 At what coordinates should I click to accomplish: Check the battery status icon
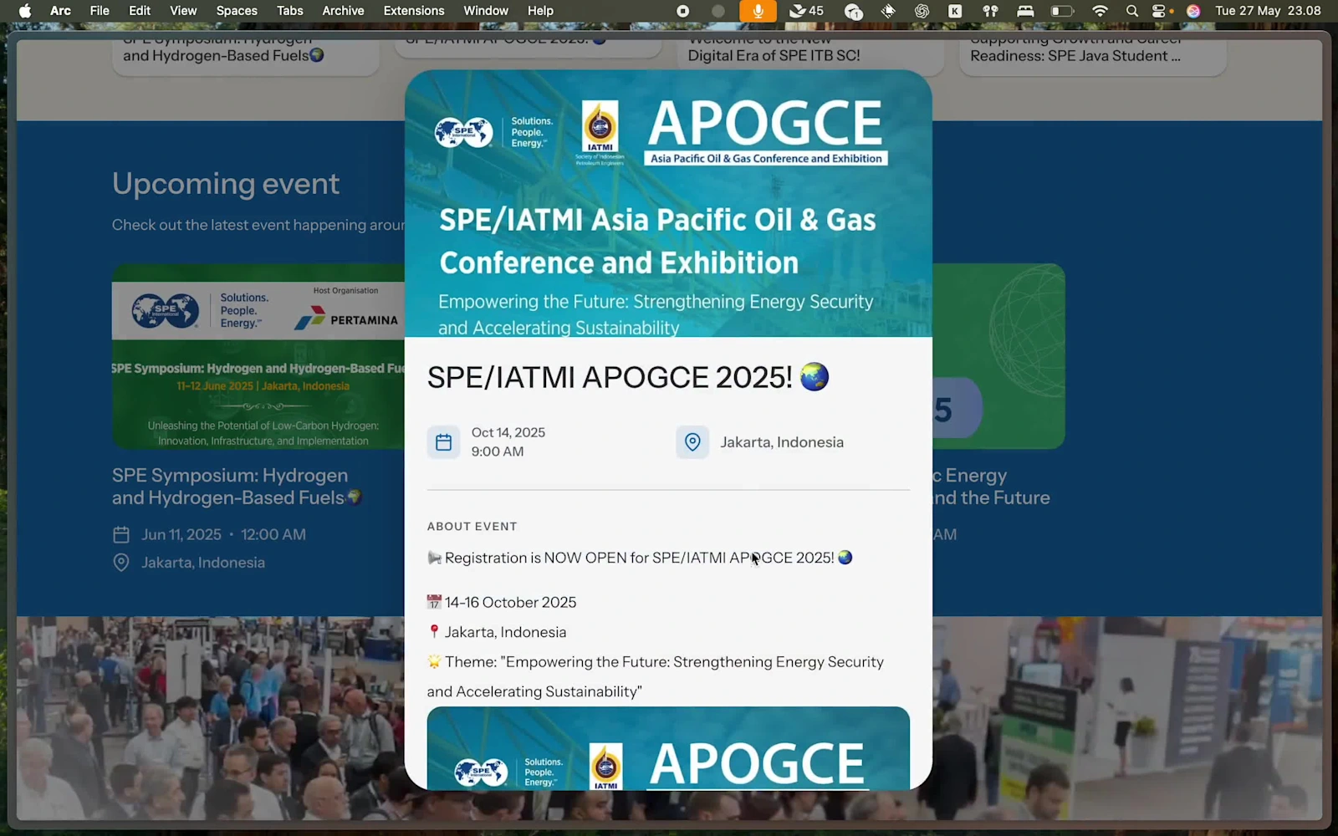point(1062,11)
